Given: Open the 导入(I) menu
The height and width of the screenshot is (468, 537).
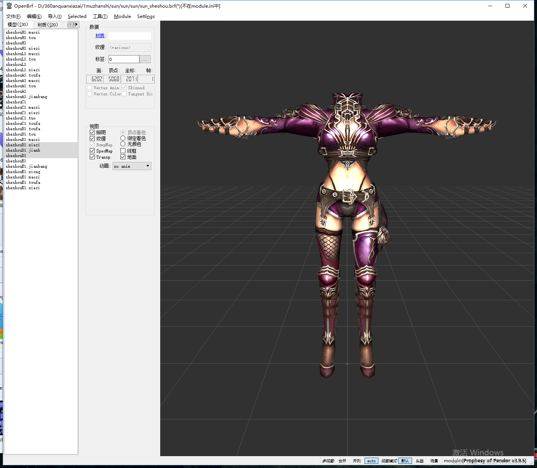Looking at the screenshot, I should [x=55, y=16].
